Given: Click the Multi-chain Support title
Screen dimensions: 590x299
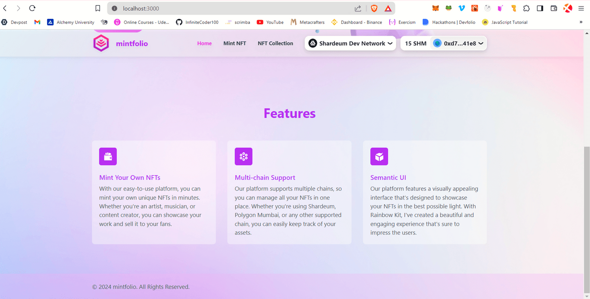Looking at the screenshot, I should click(x=265, y=177).
